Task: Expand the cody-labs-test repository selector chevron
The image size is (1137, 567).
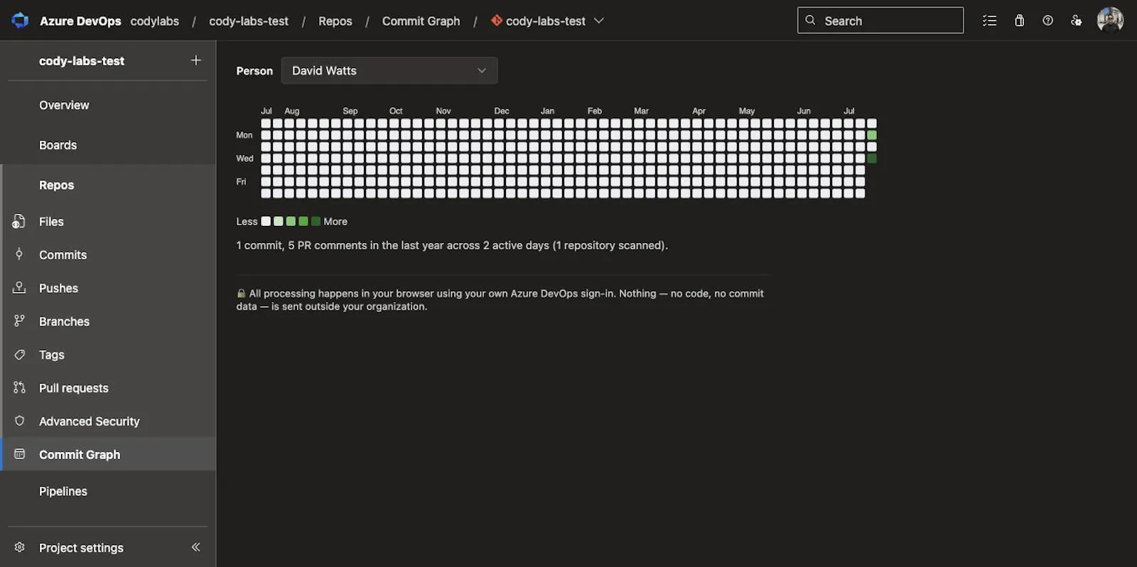Action: tap(599, 21)
